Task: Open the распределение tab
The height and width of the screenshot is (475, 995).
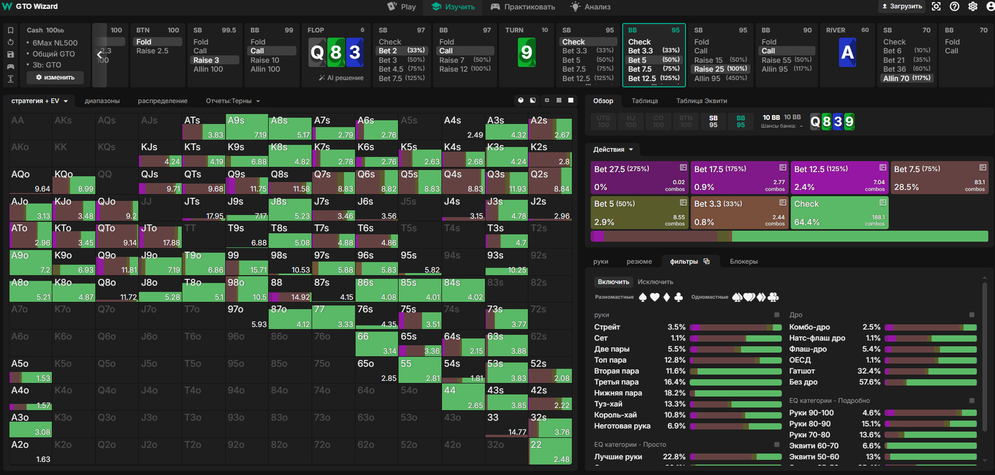Action: click(163, 101)
